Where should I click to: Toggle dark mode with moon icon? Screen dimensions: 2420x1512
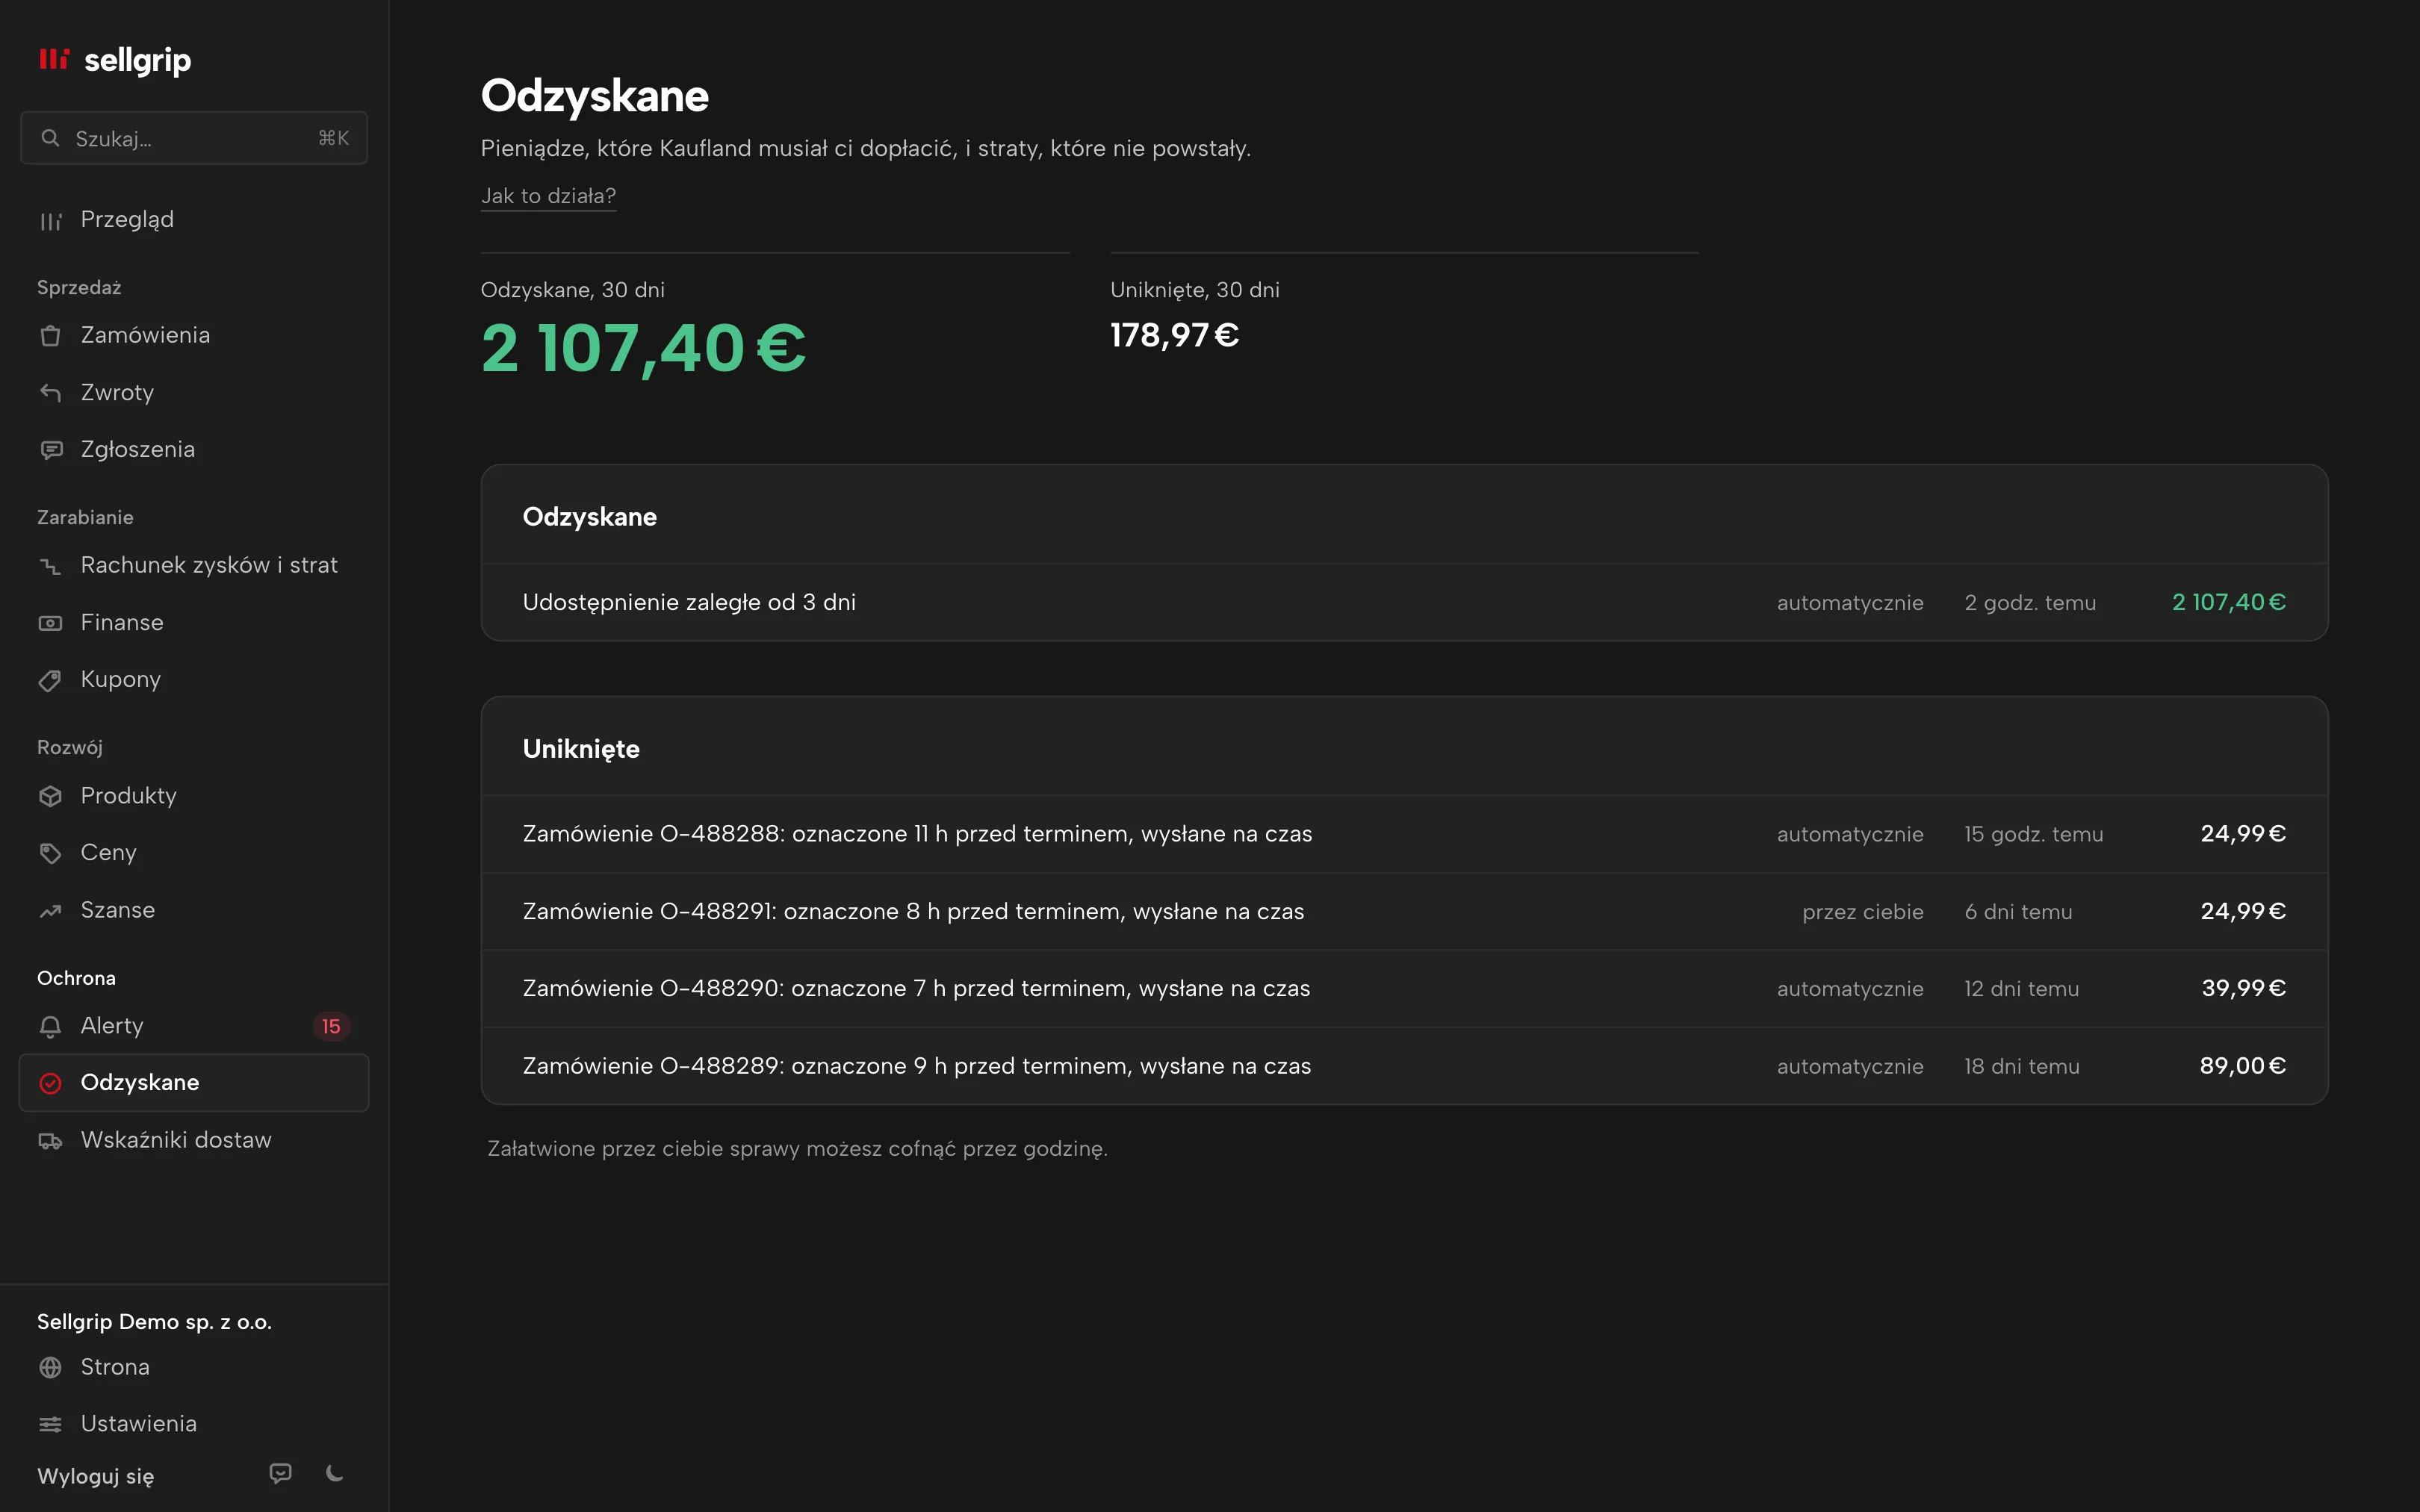pyautogui.click(x=335, y=1473)
